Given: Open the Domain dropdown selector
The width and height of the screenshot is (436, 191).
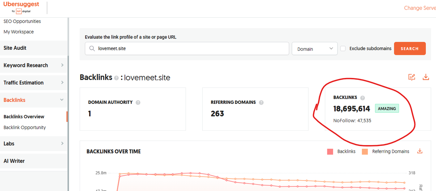Looking at the screenshot, I should [315, 49].
